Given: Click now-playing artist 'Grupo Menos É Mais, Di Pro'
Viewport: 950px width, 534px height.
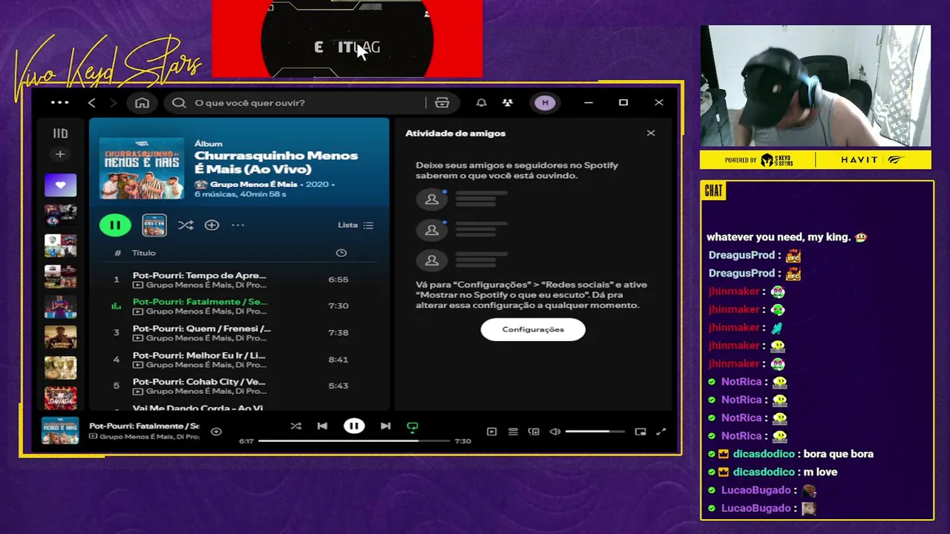Looking at the screenshot, I should 149,437.
